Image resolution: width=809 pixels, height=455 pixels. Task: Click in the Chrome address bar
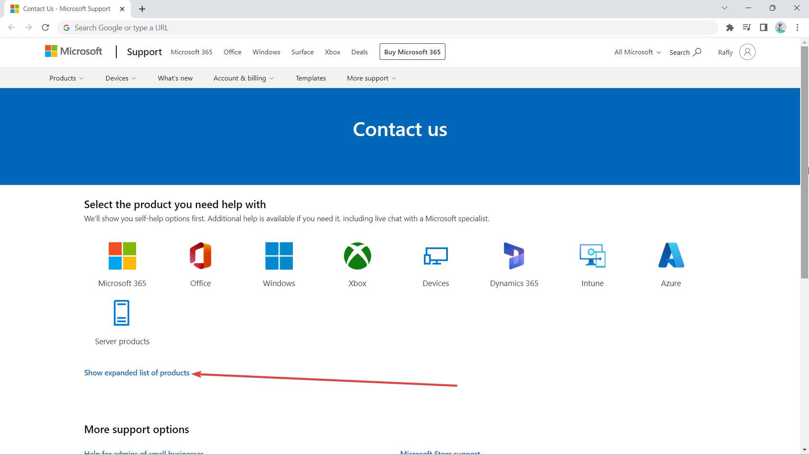click(x=388, y=28)
